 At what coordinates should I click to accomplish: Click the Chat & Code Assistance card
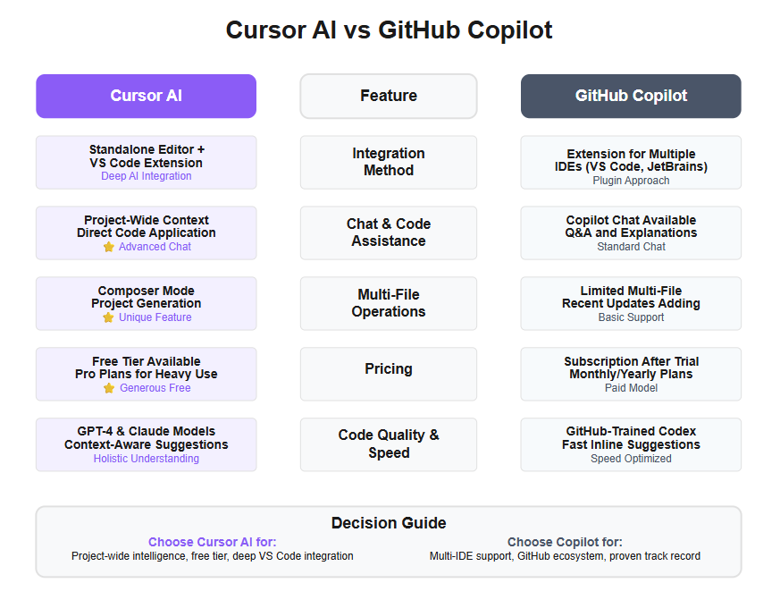389,233
